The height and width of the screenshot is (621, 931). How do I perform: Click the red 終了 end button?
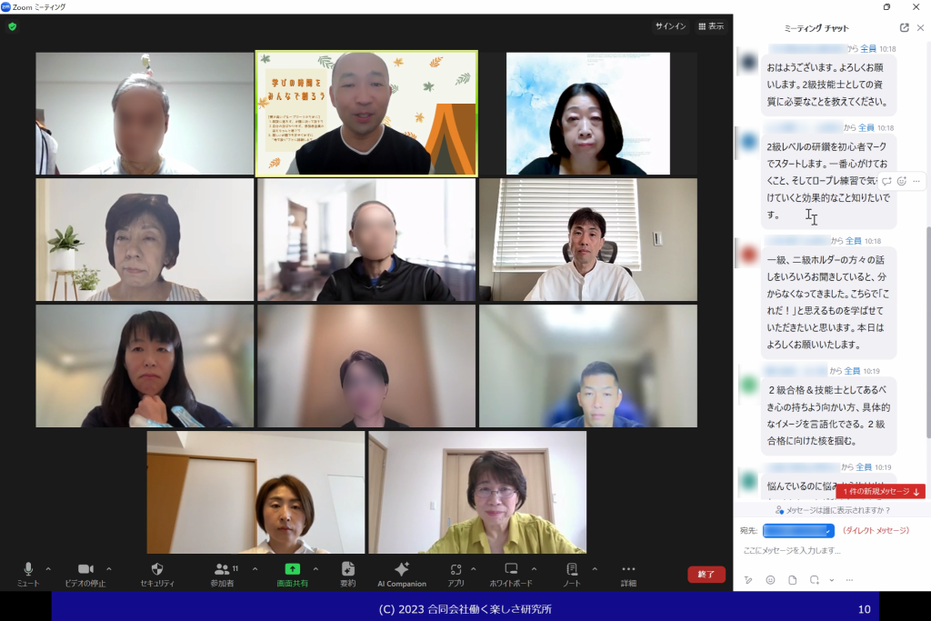pos(706,575)
